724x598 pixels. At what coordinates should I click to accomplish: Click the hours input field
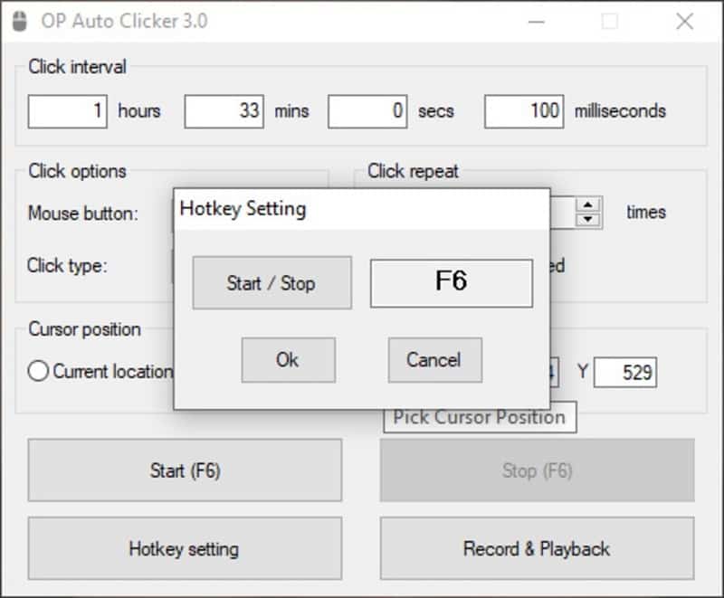pyautogui.click(x=68, y=110)
